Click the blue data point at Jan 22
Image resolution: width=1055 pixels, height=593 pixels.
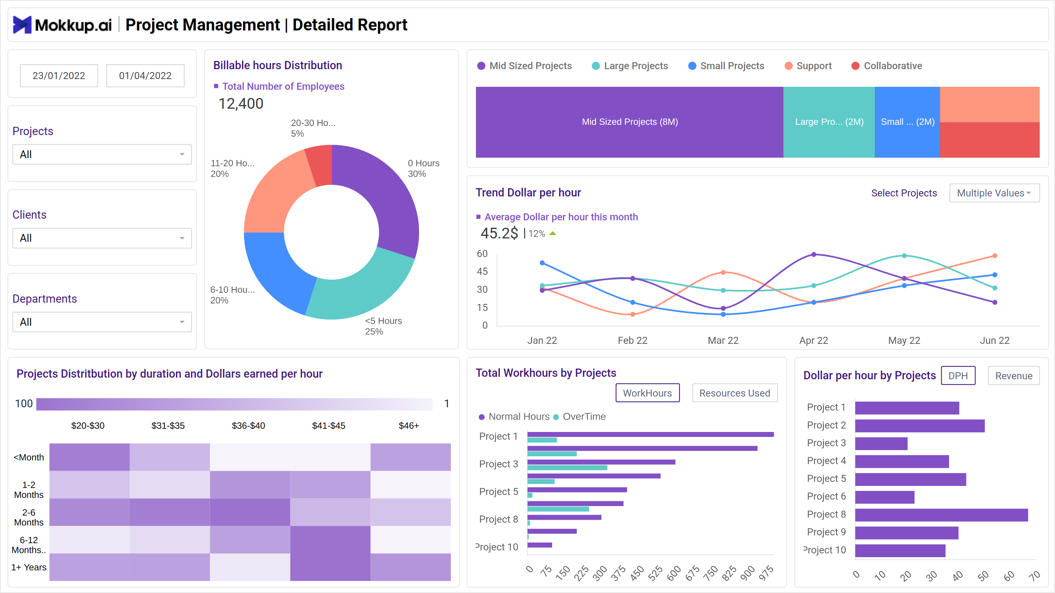(x=542, y=263)
